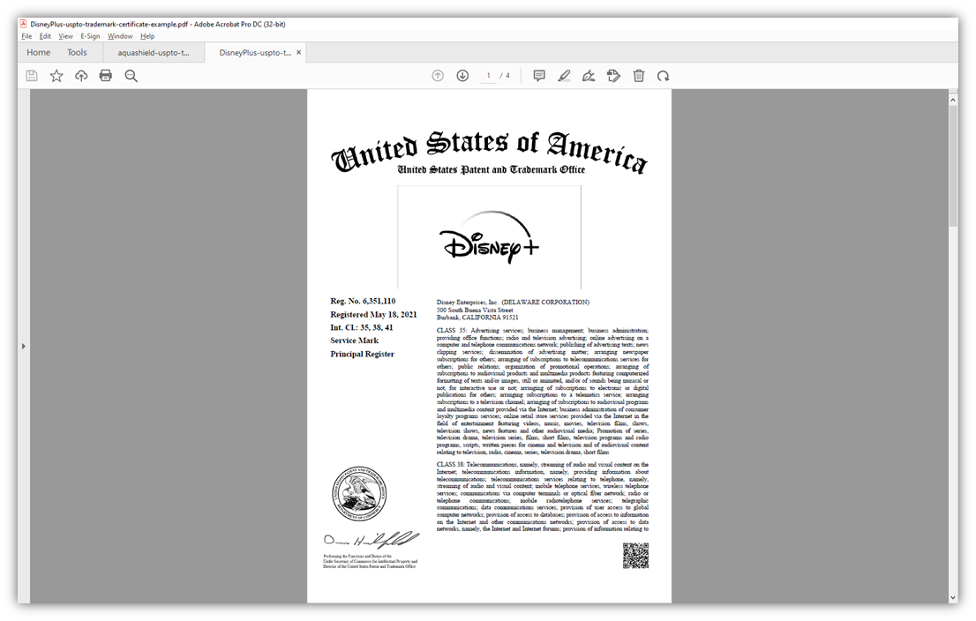Open the find text magnifier tool
The width and height of the screenshot is (976, 621).
(x=131, y=76)
